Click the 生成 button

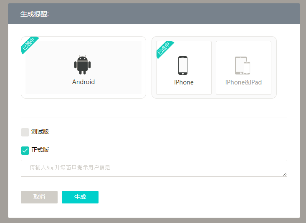tap(80, 197)
